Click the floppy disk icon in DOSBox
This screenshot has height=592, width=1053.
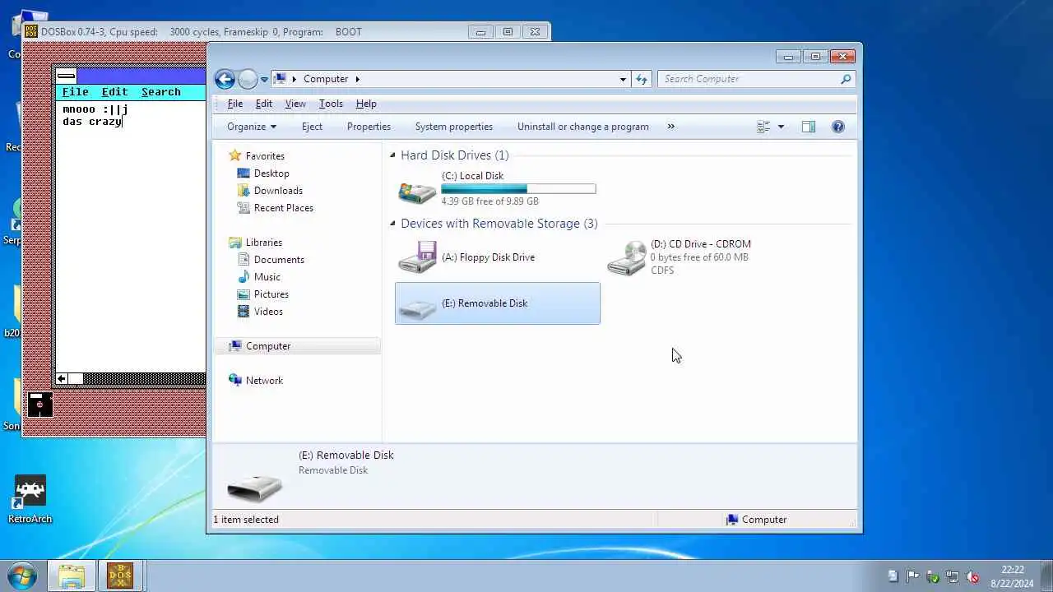tap(39, 405)
